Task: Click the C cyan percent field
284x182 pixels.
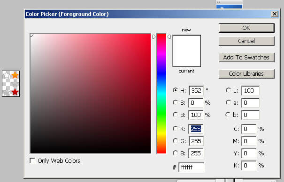Action: 249,129
